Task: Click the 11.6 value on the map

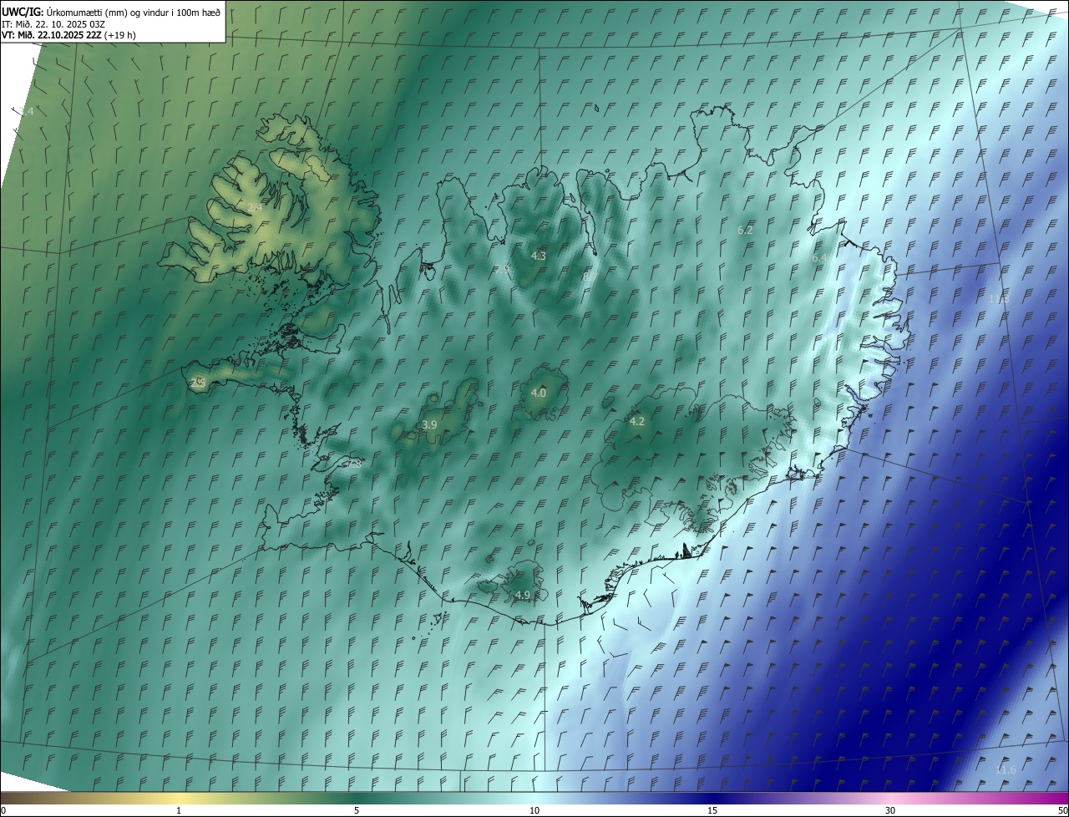Action: click(x=1006, y=769)
